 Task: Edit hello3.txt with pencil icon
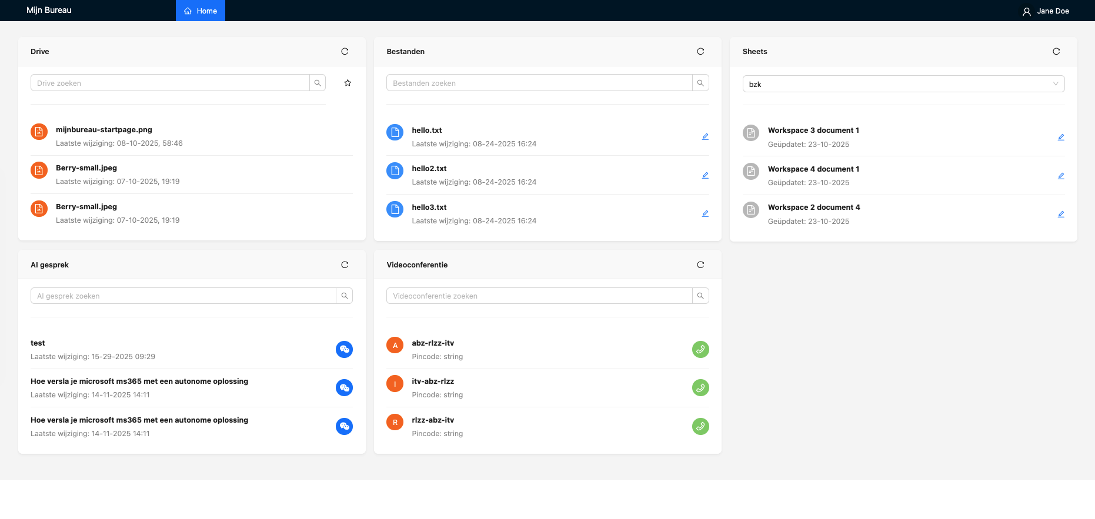click(705, 213)
